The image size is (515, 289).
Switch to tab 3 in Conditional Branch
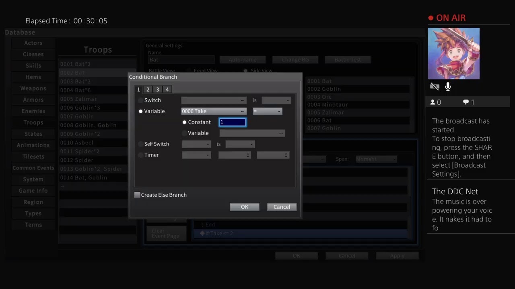click(x=157, y=90)
